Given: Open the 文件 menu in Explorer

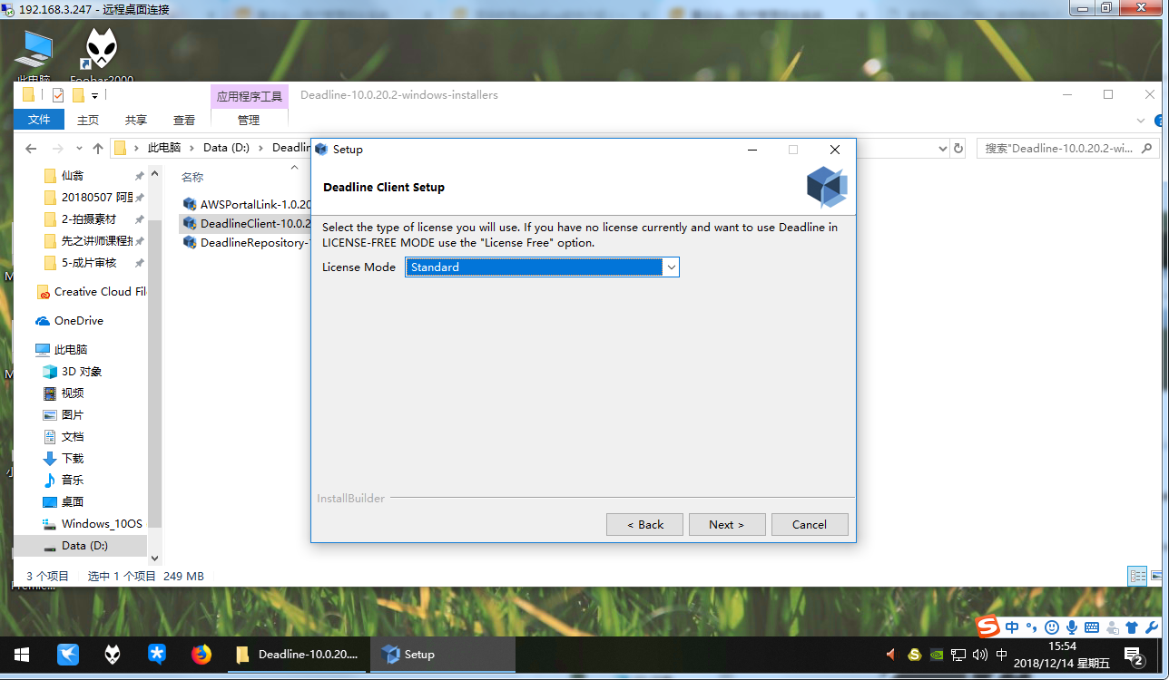Looking at the screenshot, I should (39, 120).
